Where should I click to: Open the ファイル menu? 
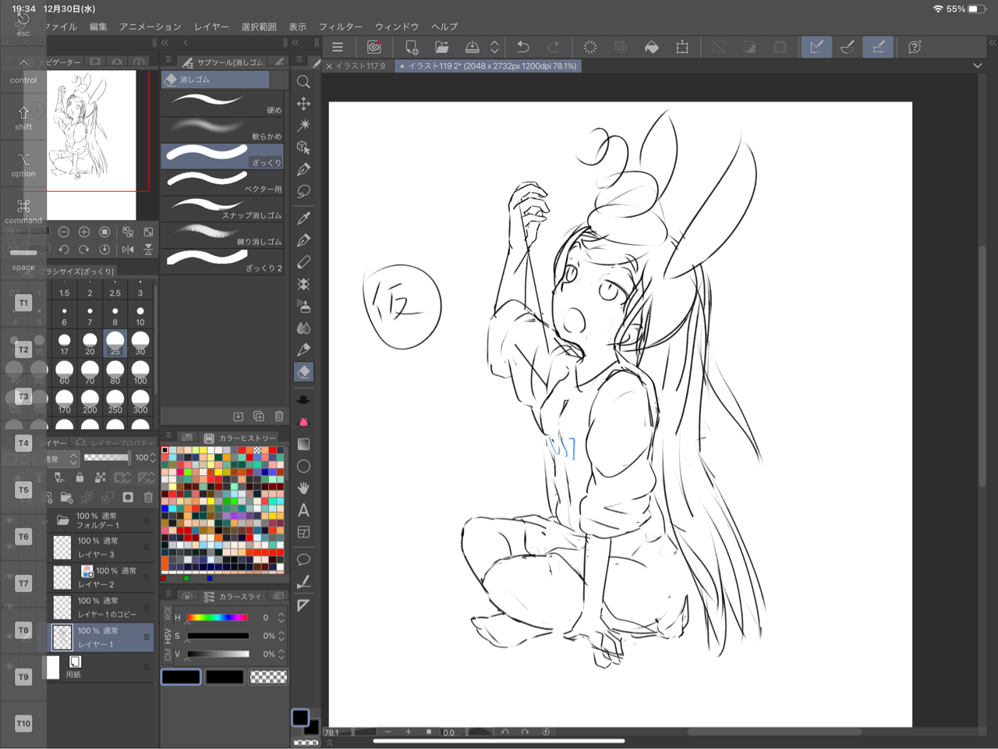click(x=60, y=27)
